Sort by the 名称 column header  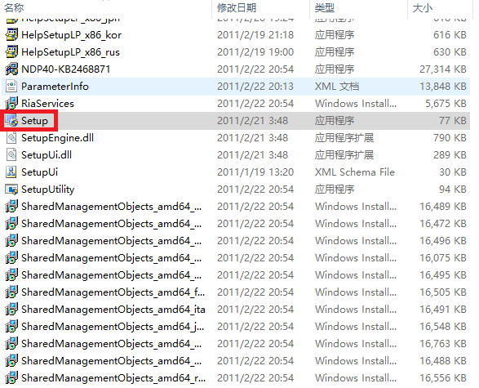(x=14, y=7)
